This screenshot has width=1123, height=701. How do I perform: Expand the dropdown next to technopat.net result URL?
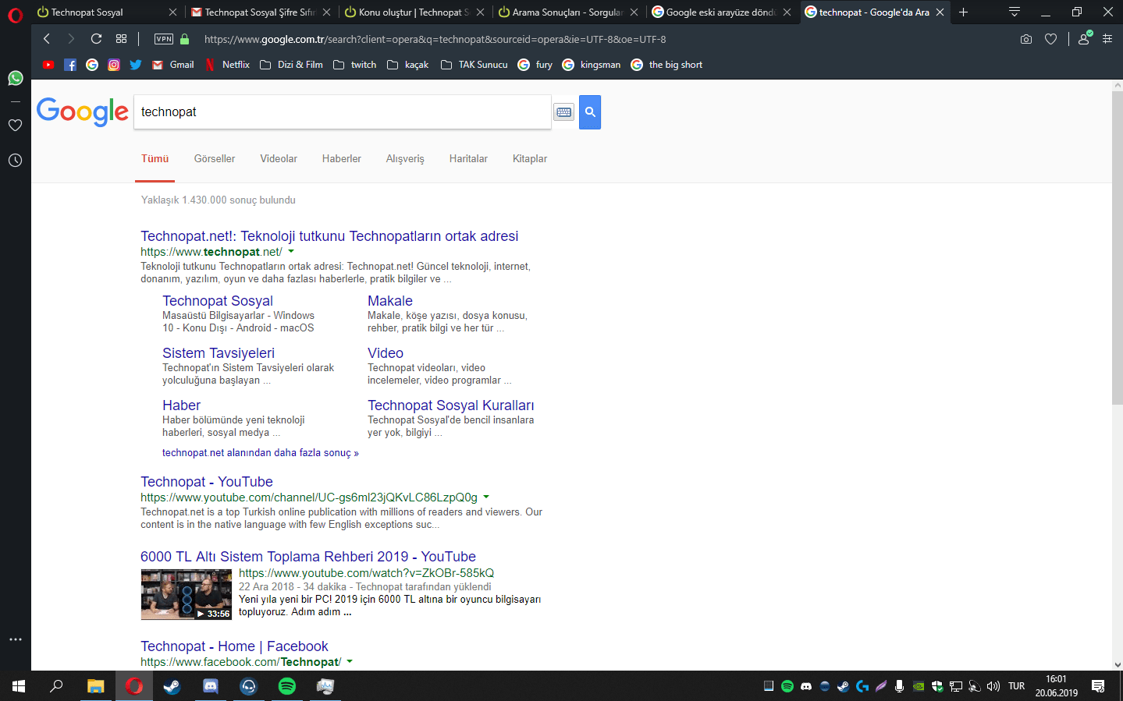[x=291, y=251]
